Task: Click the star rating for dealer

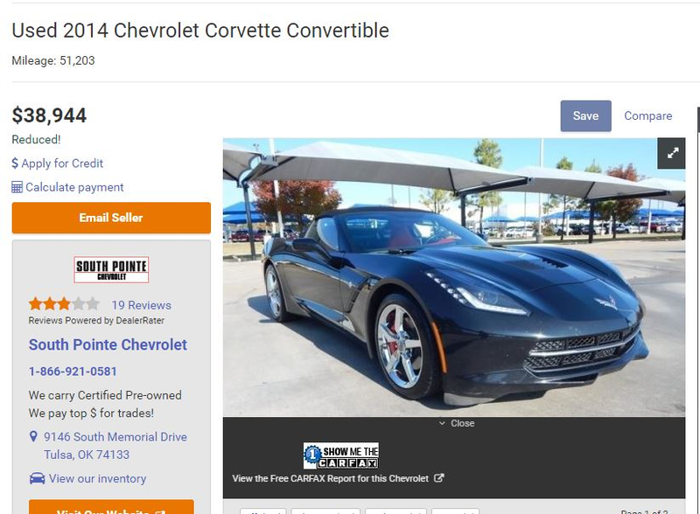Action: pos(64,304)
